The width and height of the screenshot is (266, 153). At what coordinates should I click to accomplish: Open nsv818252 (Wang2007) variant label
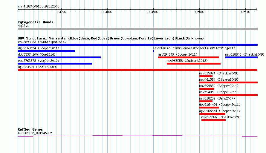click(217, 98)
